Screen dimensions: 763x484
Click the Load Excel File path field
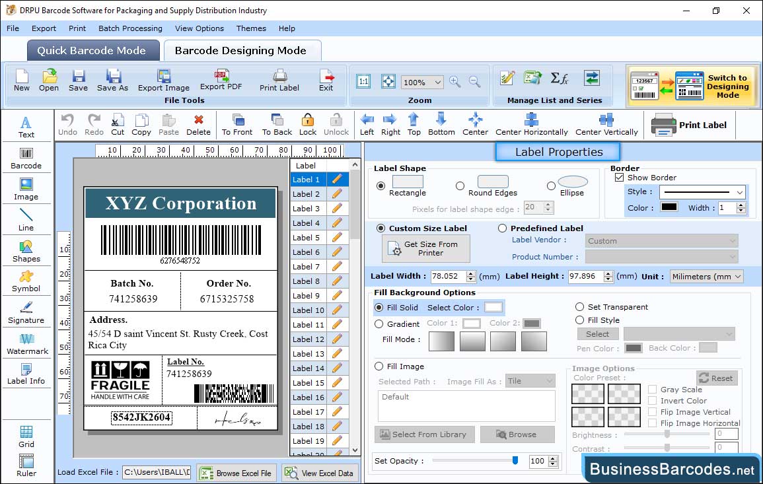point(156,472)
